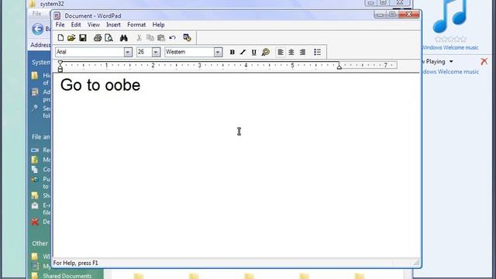Open the Help menu
Viewport: 496px width, 279px height.
point(158,25)
